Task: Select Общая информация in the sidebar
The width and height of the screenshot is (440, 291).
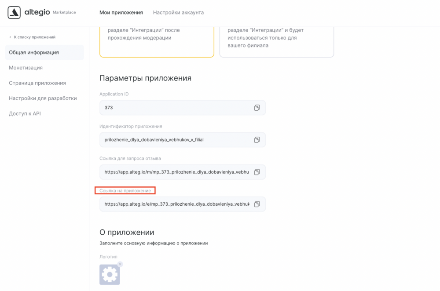Action: pos(44,52)
